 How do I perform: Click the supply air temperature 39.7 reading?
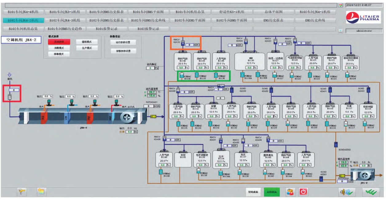coord(152,92)
